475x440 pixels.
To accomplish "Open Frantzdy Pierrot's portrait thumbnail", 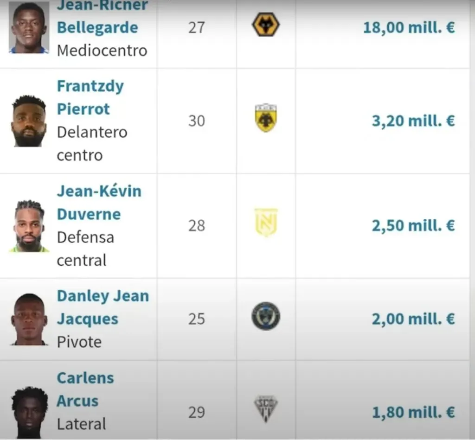I will click(x=29, y=121).
